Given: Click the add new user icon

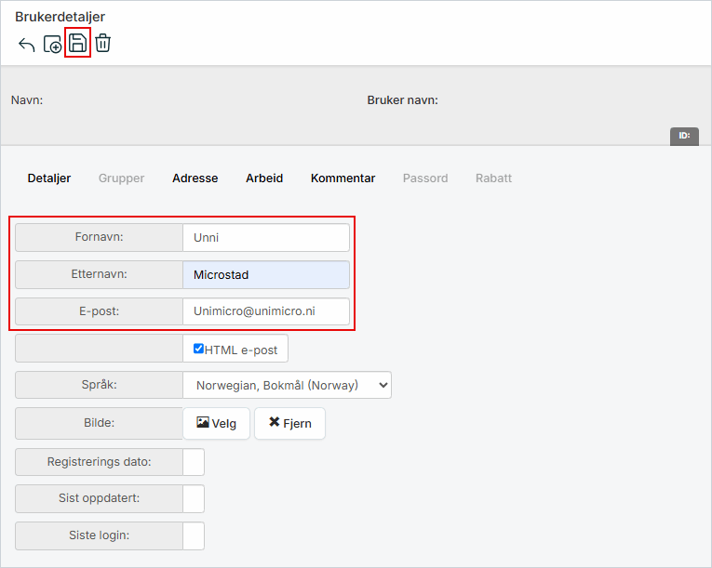Looking at the screenshot, I should tap(52, 44).
